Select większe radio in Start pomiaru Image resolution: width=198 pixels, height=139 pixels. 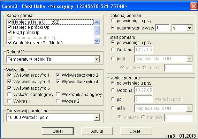click(x=122, y=68)
